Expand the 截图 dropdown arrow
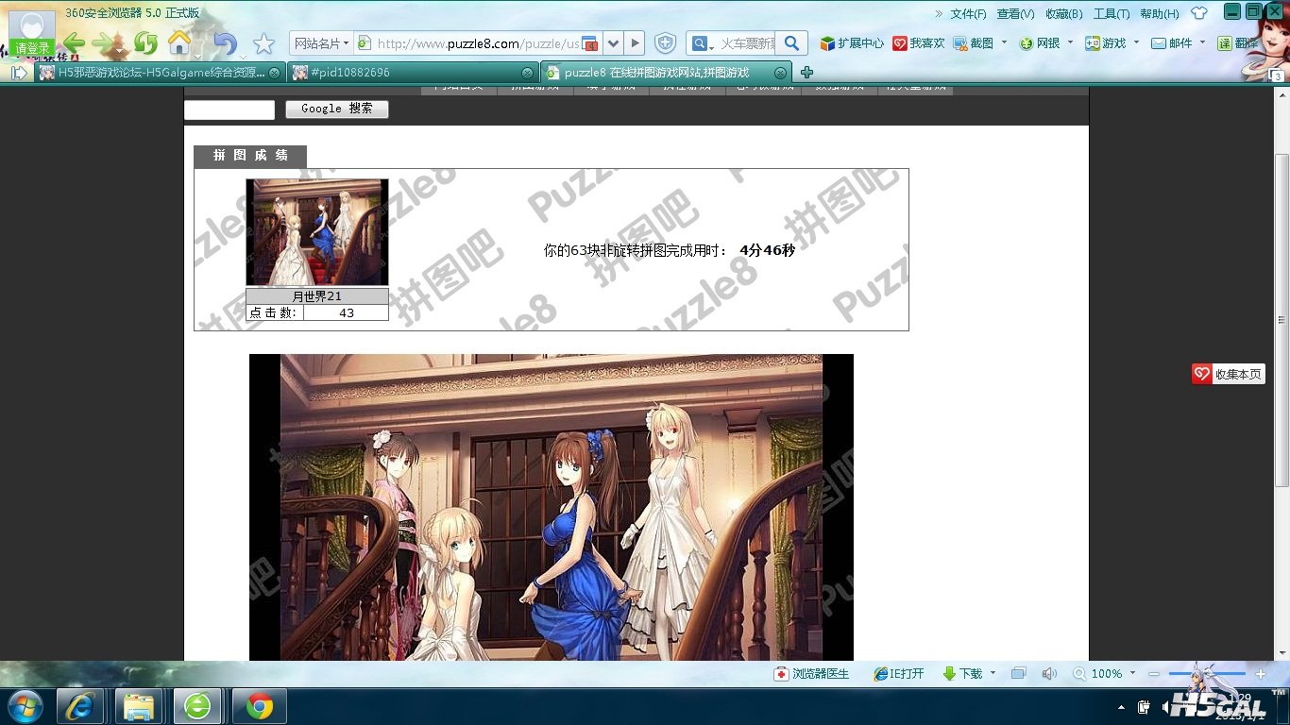The height and width of the screenshot is (725, 1290). pos(1004,42)
